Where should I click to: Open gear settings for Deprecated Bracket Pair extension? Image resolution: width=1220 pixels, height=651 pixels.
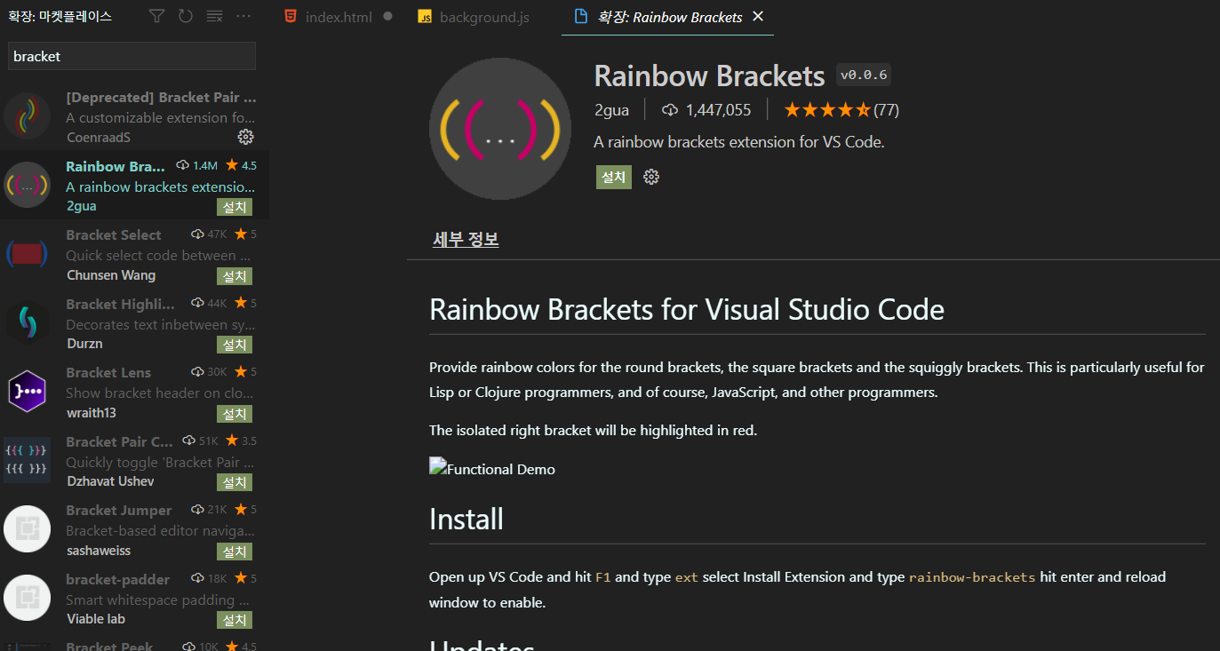[x=246, y=137]
